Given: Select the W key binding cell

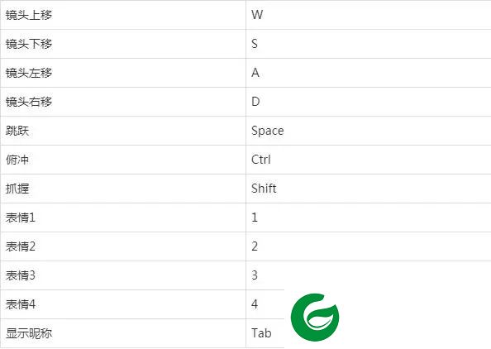Looking at the screenshot, I should [369, 15].
